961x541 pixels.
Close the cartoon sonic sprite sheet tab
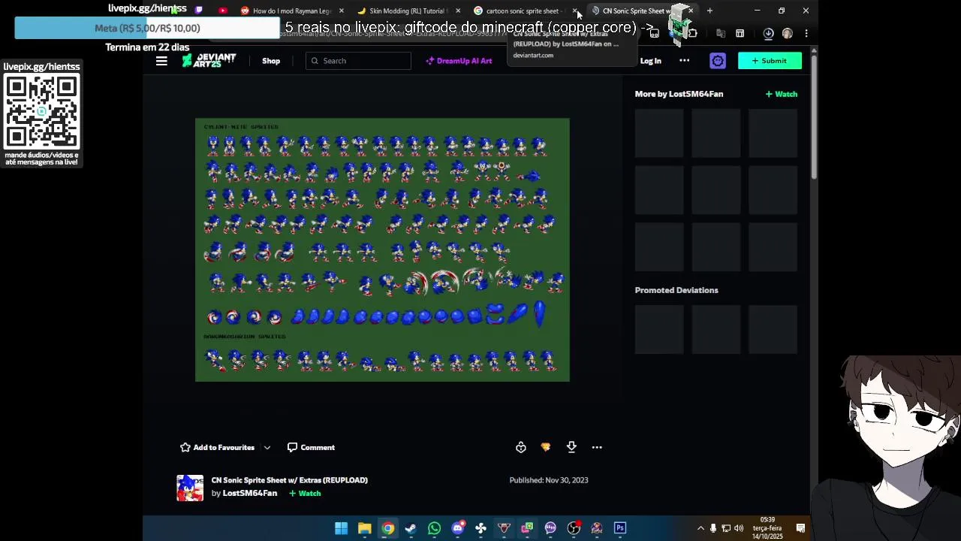[575, 11]
